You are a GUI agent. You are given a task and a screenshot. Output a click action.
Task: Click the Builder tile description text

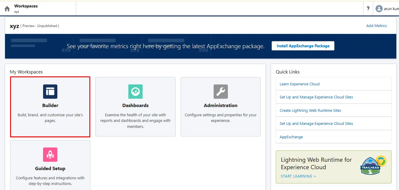tap(50, 118)
